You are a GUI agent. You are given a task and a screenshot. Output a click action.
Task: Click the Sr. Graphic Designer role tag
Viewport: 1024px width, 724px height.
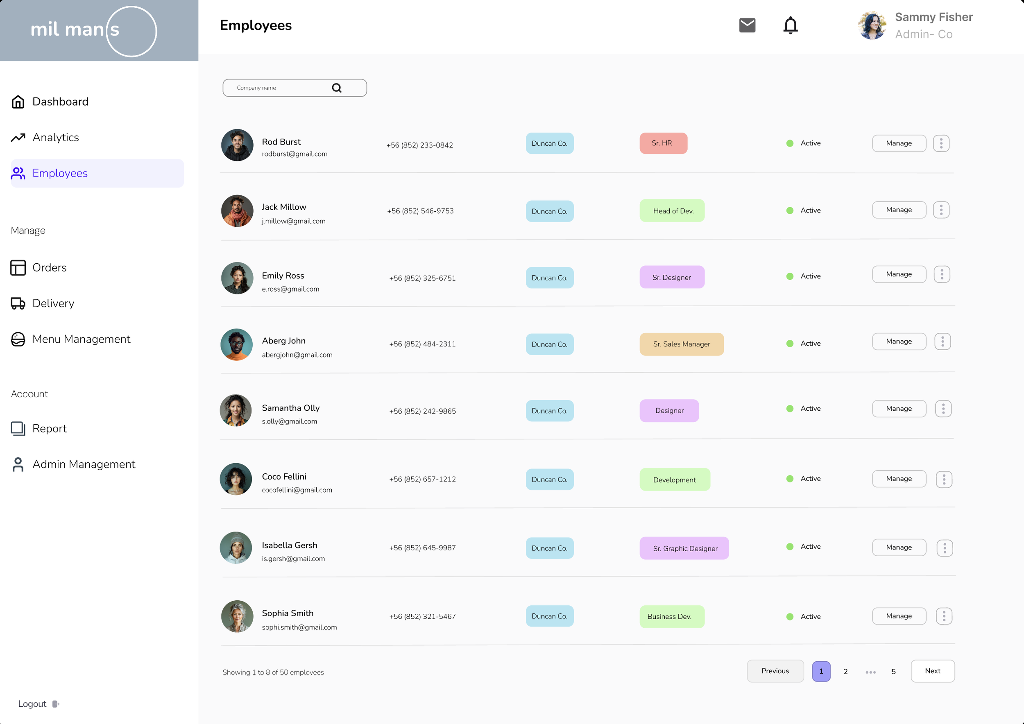coord(684,548)
